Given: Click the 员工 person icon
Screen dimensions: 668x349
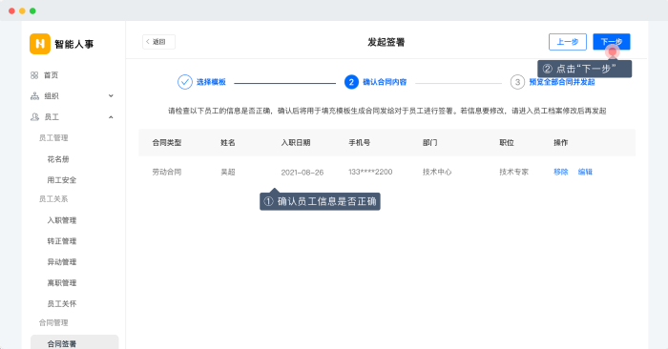Looking at the screenshot, I should point(34,117).
